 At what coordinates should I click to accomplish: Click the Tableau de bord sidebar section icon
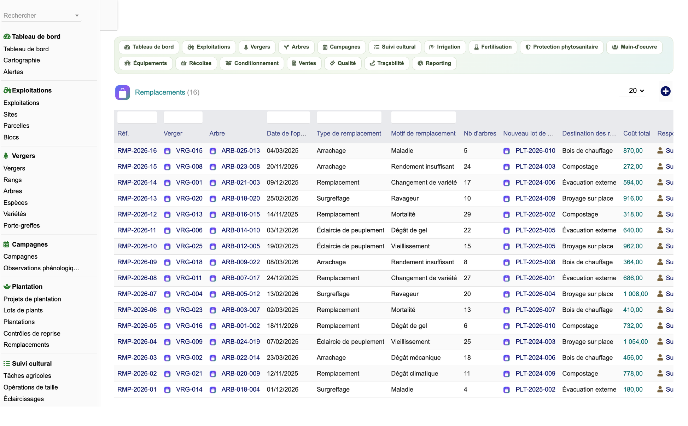tap(7, 36)
